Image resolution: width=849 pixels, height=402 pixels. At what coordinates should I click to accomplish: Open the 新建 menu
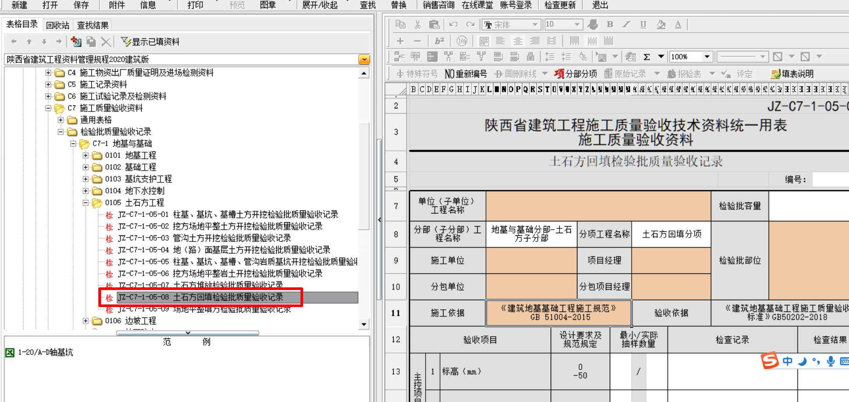click(x=19, y=5)
